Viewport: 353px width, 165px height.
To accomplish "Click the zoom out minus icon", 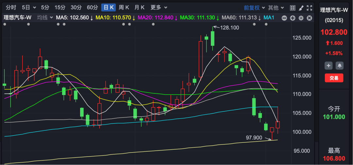I will pyautogui.click(x=284, y=18).
